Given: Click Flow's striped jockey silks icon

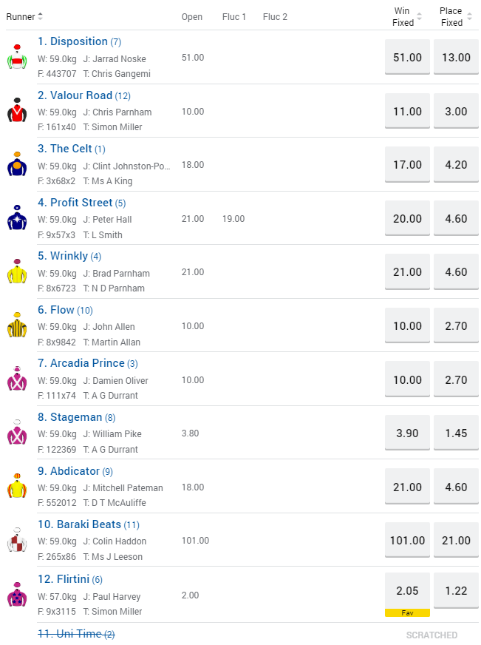Looking at the screenshot, I should click(x=17, y=326).
